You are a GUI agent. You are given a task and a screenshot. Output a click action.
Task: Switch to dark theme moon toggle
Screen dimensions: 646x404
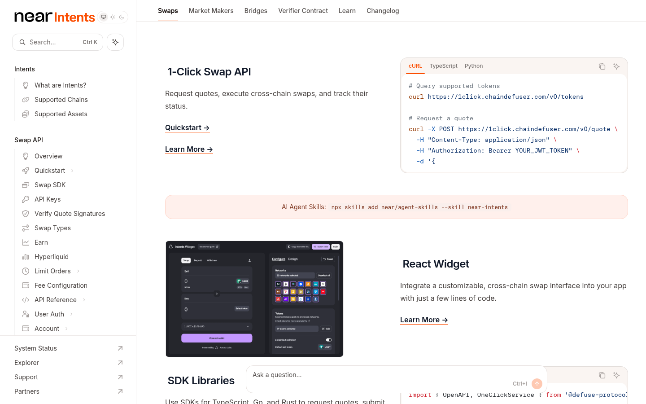coord(122,17)
